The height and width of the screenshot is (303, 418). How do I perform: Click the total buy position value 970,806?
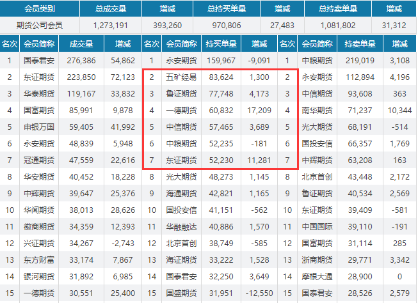point(227,26)
